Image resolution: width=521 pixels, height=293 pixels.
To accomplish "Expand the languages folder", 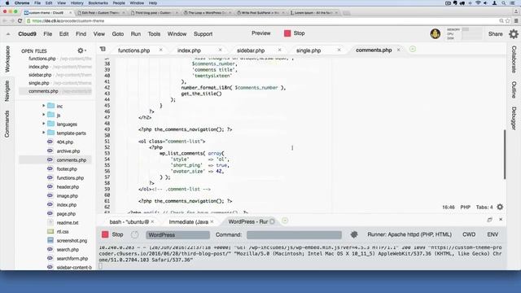I will 43,124.
